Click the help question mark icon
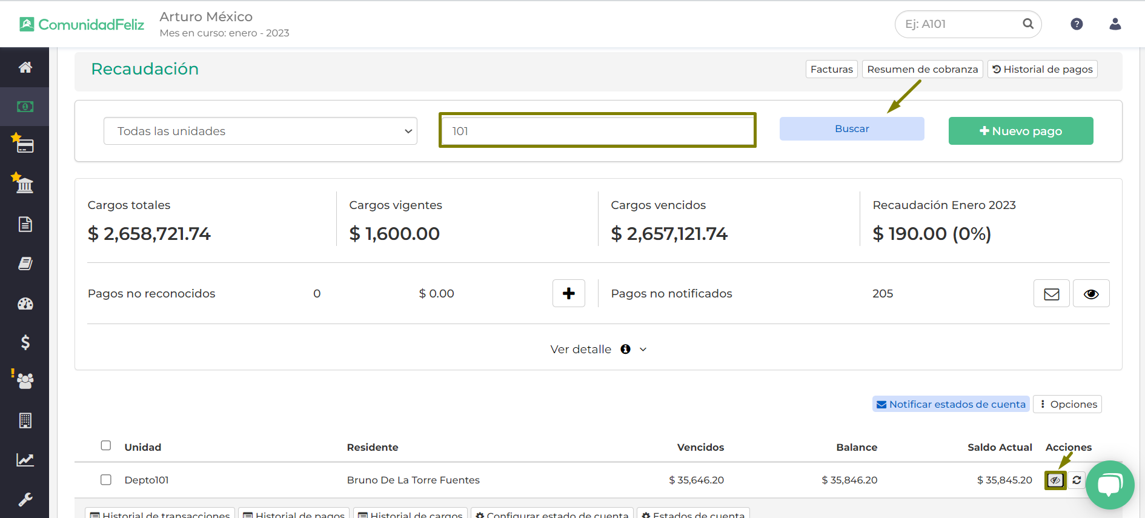This screenshot has height=518, width=1145. click(1077, 24)
